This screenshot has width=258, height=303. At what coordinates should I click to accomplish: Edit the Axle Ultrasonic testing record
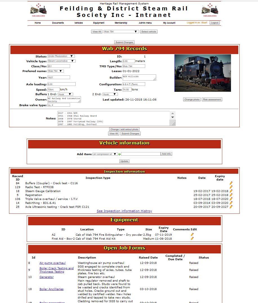point(231,207)
